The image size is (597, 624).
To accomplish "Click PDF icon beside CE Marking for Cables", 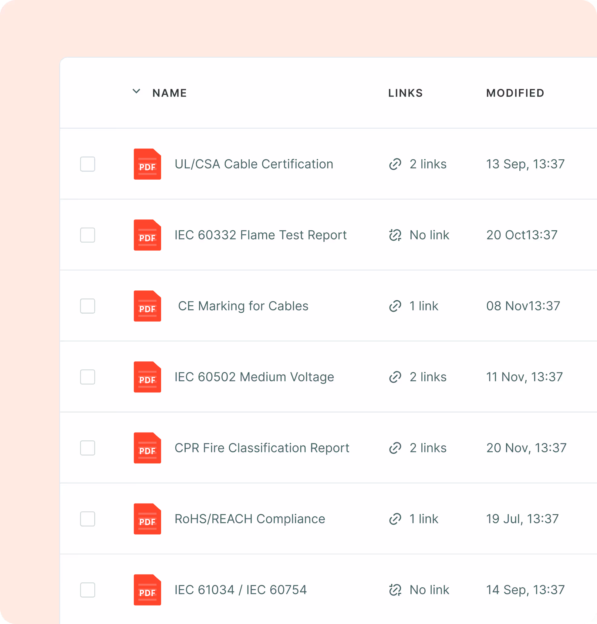I will [147, 306].
